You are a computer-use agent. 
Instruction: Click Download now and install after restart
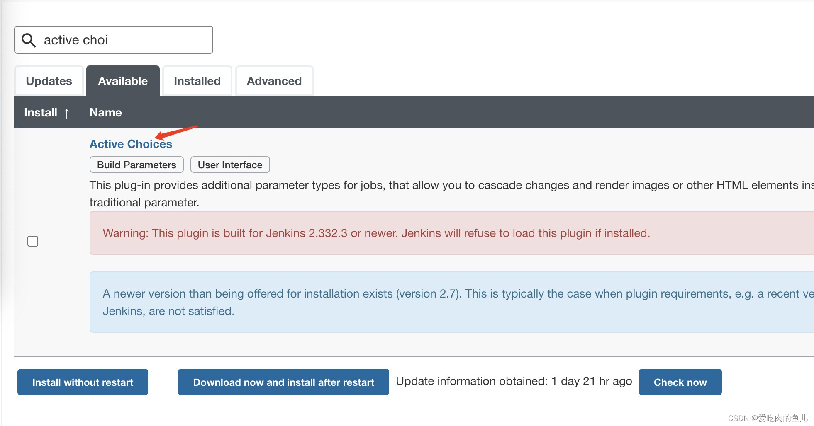tap(283, 382)
